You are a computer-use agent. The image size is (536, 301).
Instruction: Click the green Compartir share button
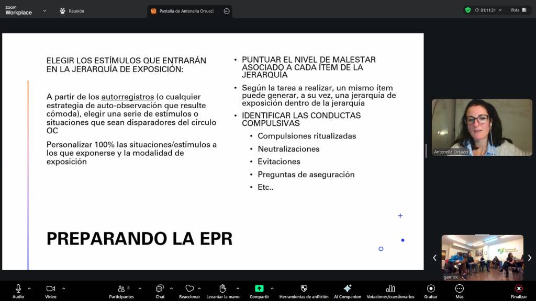pyautogui.click(x=259, y=289)
